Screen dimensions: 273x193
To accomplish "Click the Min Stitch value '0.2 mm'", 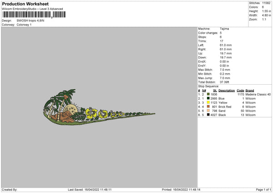I will coord(225,74).
